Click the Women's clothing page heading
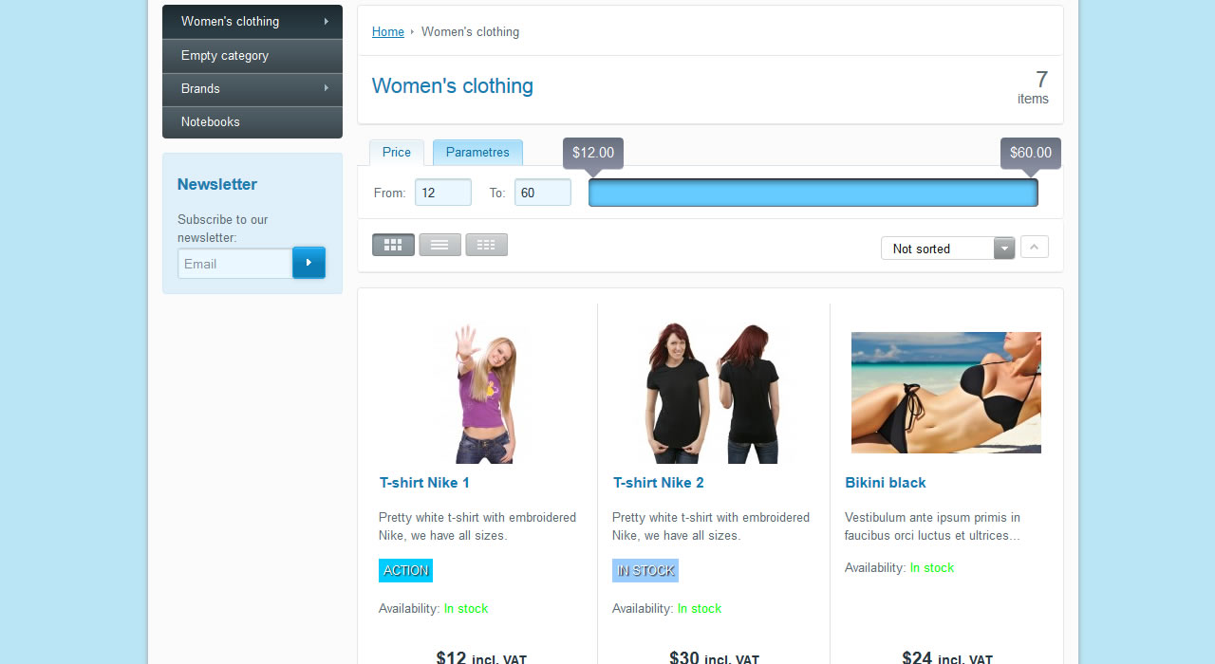 click(453, 86)
